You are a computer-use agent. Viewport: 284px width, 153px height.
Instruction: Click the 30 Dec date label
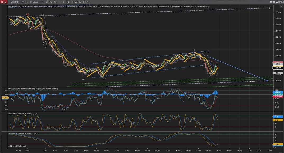(x=18, y=151)
